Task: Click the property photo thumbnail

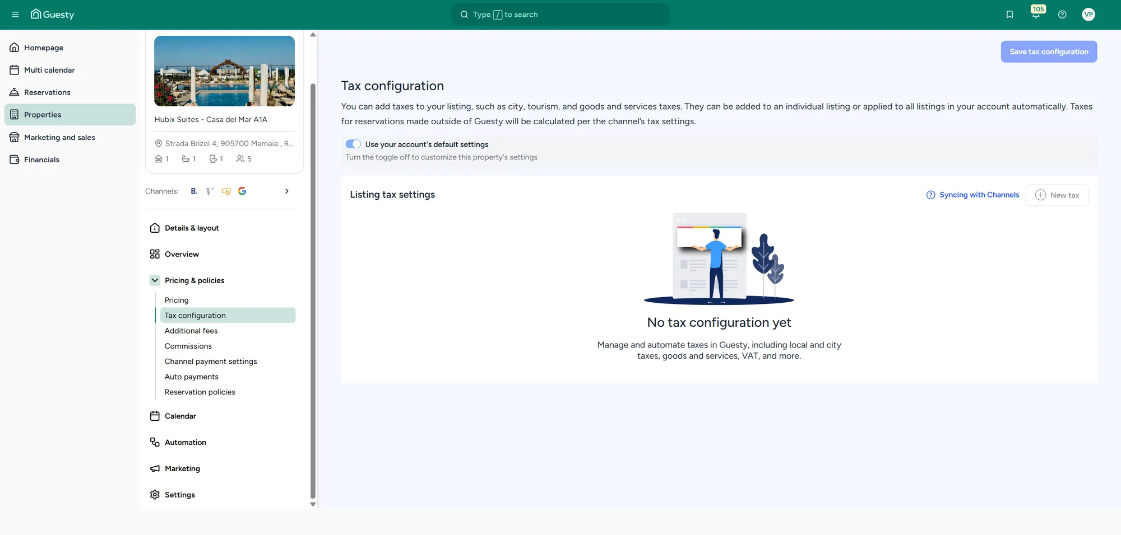Action: pos(224,71)
